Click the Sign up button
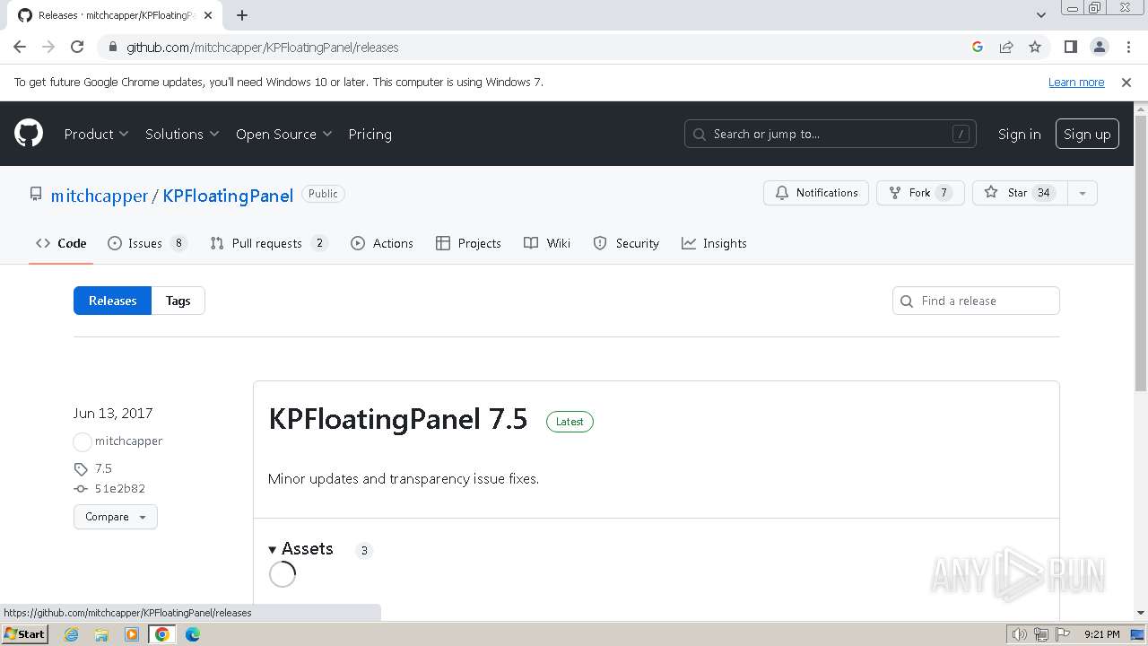This screenshot has width=1148, height=646. pyautogui.click(x=1087, y=134)
